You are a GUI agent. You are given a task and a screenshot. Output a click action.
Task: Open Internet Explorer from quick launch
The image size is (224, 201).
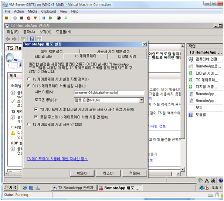25,188
